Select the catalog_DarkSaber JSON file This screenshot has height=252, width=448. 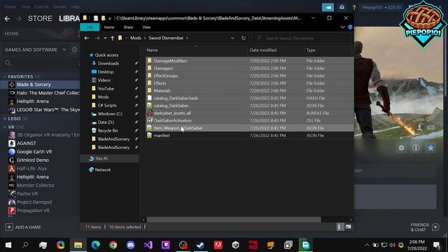(171, 106)
